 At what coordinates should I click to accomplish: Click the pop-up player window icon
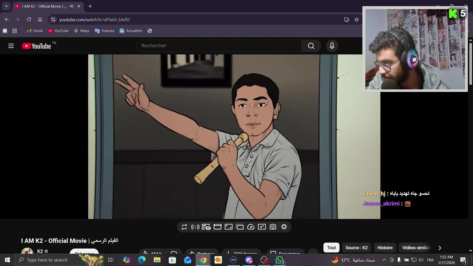[239, 227]
